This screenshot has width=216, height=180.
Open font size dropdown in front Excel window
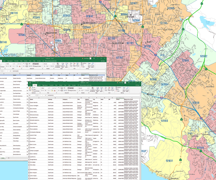click(52, 88)
